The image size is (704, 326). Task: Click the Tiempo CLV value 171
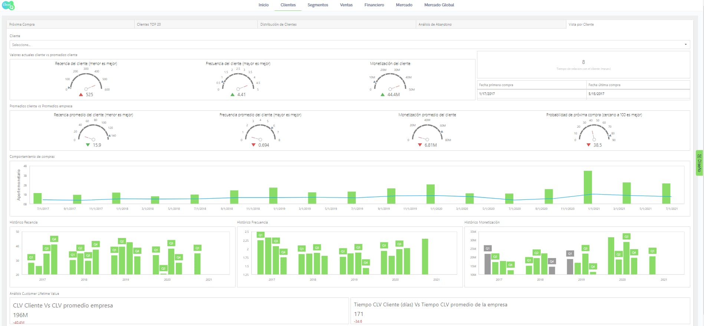click(x=359, y=314)
